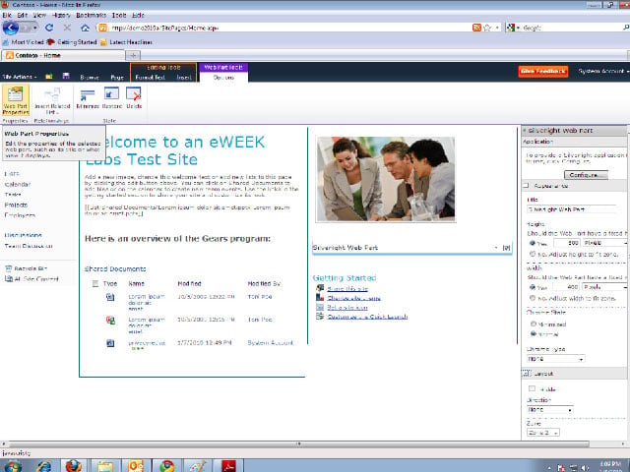Viewport: 630px width, 472px height.
Task: Click the Insert Related List ribbon icon
Action: click(x=52, y=100)
